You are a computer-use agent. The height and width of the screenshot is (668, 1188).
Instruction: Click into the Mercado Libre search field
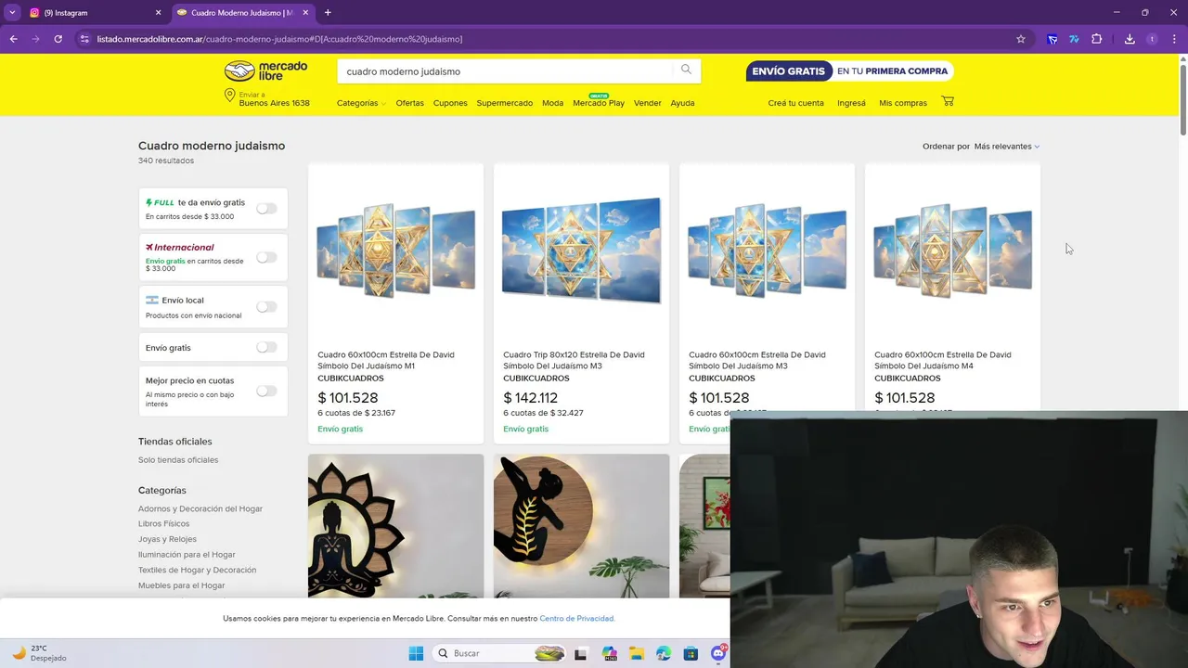pyautogui.click(x=506, y=71)
